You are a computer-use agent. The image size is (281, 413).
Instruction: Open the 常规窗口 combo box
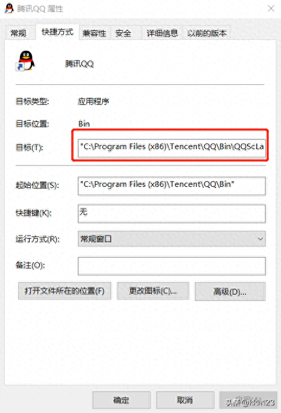172,239
